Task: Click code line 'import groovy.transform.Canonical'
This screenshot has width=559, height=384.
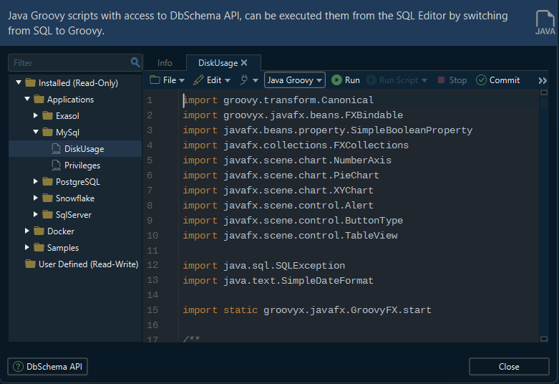Action: point(278,100)
